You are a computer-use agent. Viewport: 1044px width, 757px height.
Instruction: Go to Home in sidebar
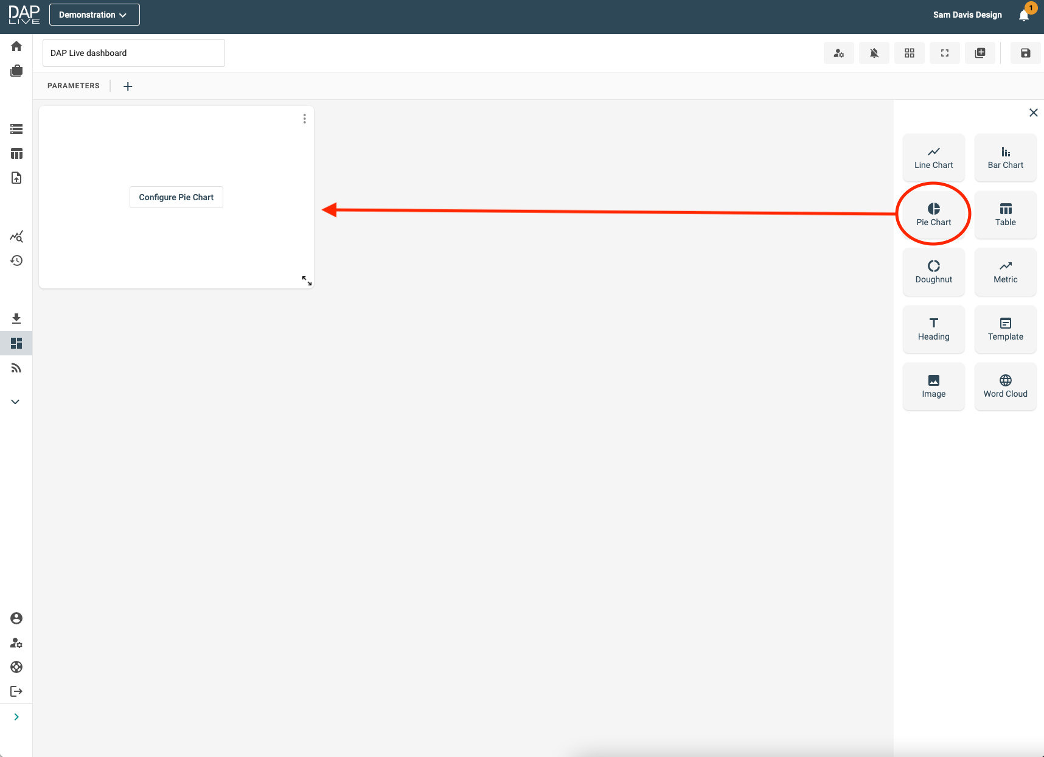pos(16,46)
